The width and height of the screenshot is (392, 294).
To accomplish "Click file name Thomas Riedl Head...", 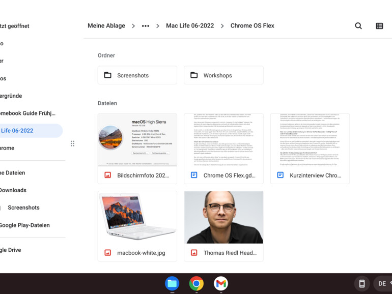I will coord(230,253).
